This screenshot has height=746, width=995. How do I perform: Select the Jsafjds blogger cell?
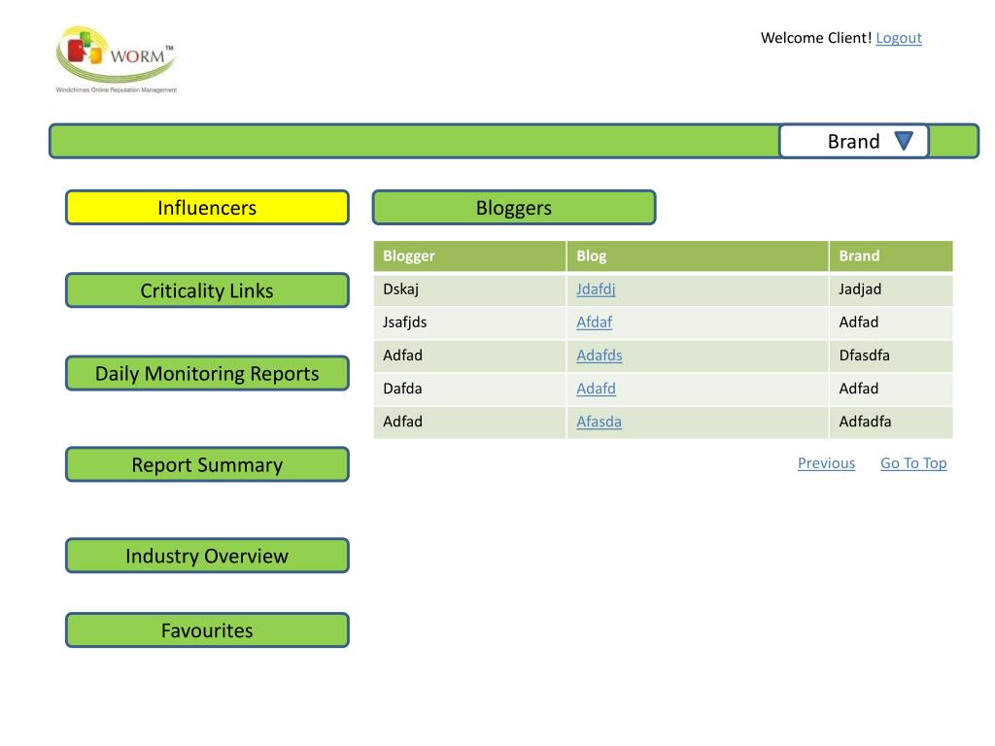pyautogui.click(x=469, y=322)
